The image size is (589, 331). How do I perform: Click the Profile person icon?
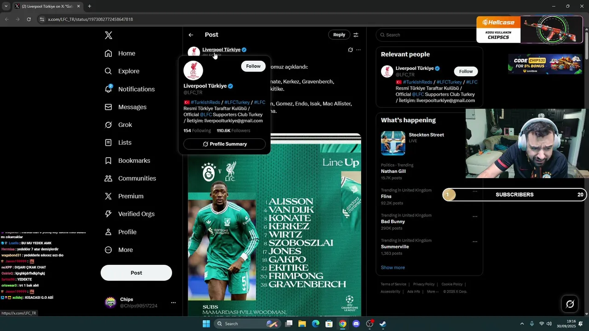(108, 232)
